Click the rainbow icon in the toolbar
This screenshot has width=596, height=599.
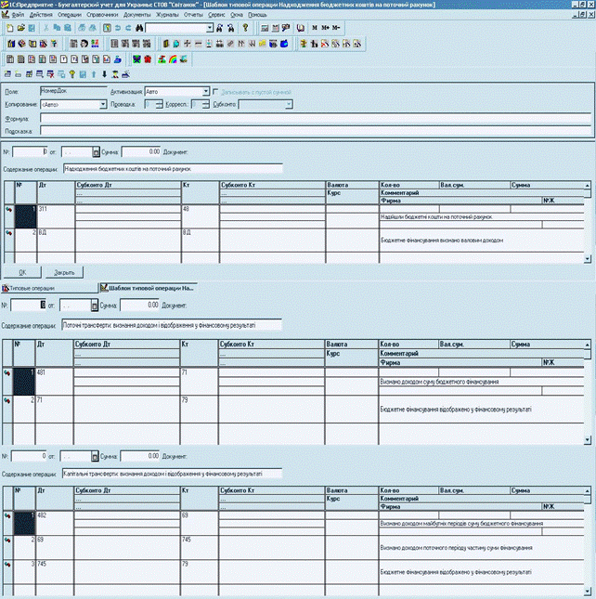(173, 59)
